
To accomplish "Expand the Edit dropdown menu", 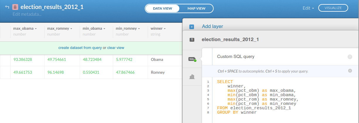I will [x=308, y=8].
